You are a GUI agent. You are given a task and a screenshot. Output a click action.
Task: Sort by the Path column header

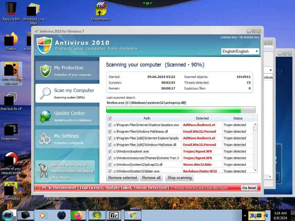(x=147, y=118)
